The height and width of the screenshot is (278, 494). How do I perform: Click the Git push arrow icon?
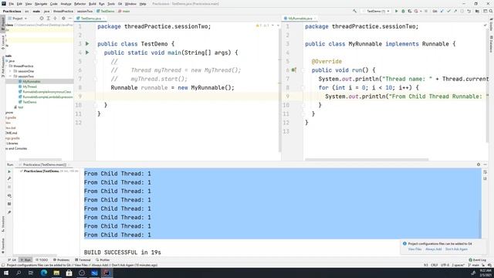pos(455,11)
